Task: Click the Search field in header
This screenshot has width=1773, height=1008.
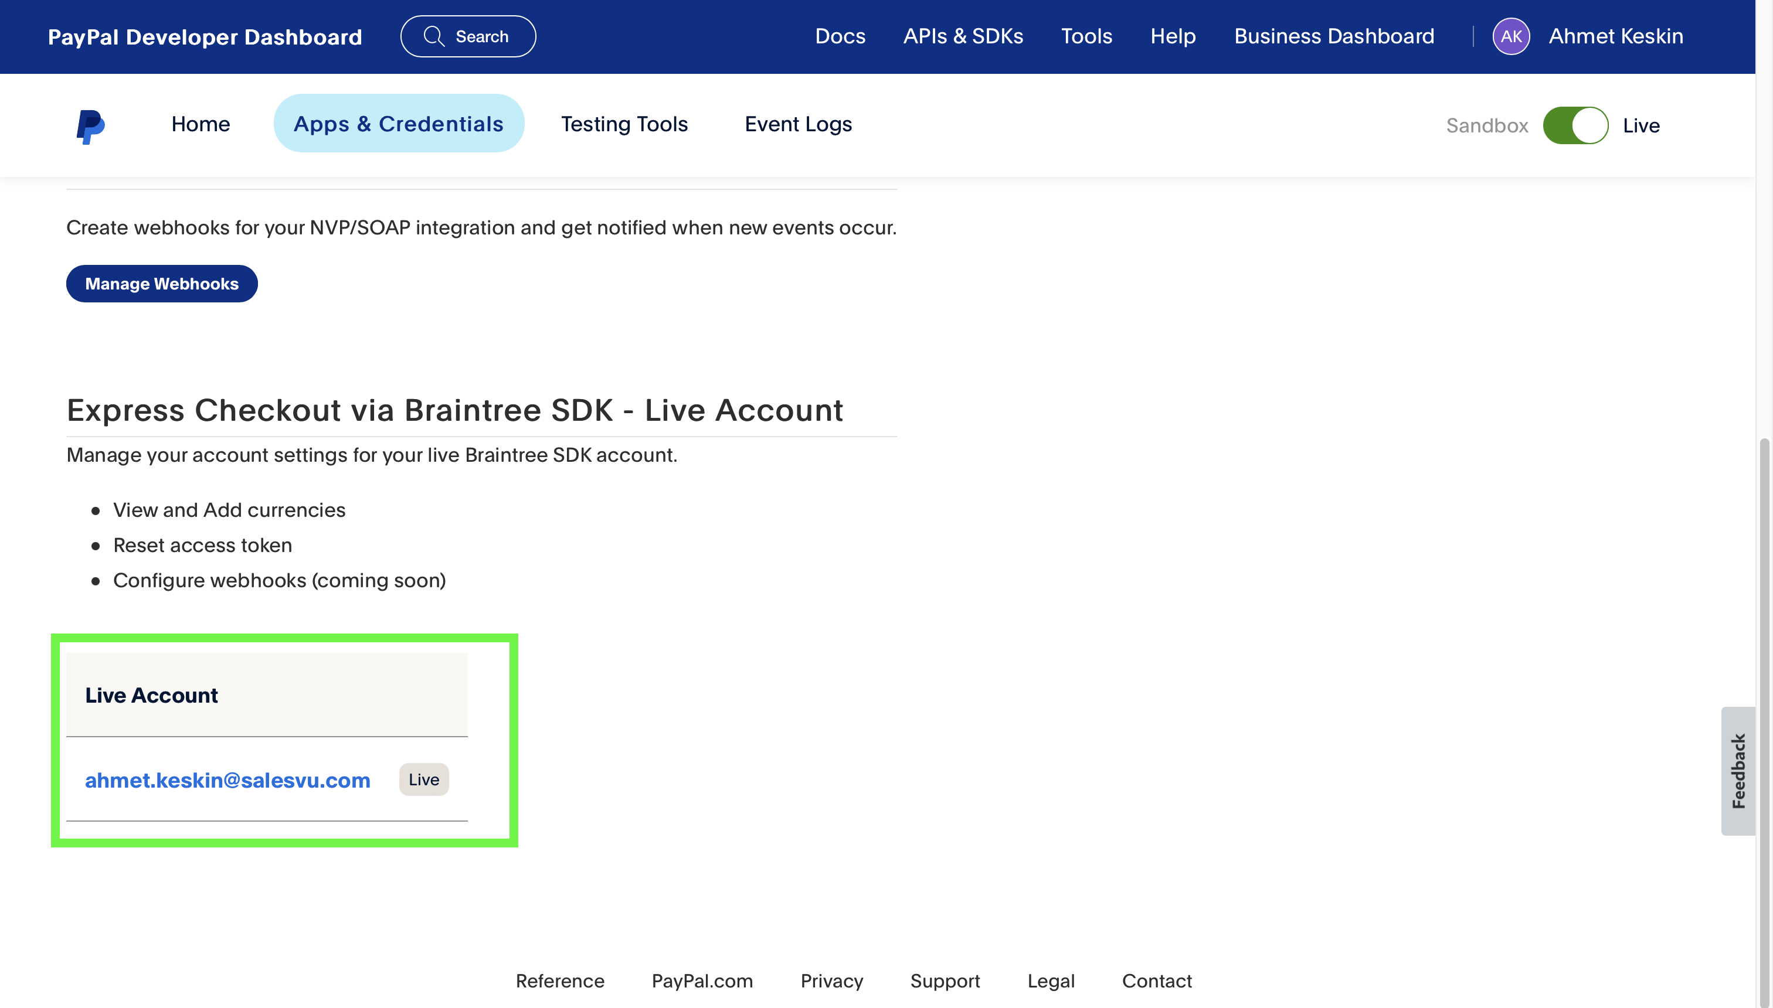Action: coord(468,36)
